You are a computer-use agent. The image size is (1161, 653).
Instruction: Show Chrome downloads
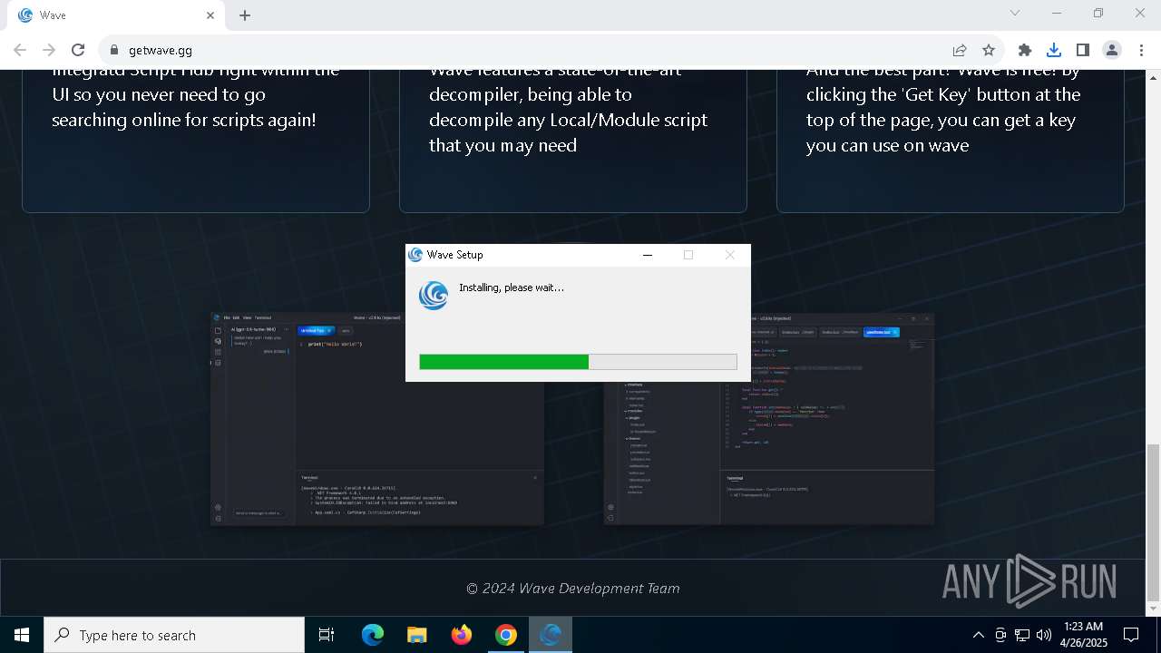point(1054,50)
